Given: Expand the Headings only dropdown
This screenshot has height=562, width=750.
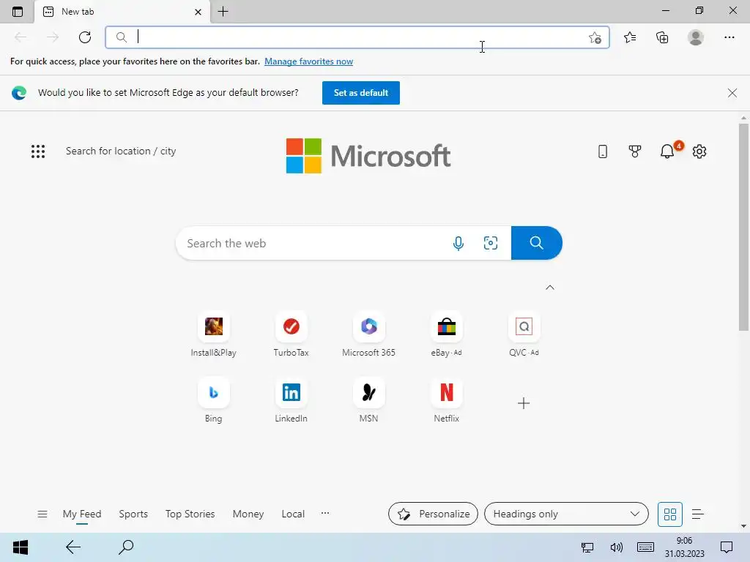Looking at the screenshot, I should [x=566, y=514].
